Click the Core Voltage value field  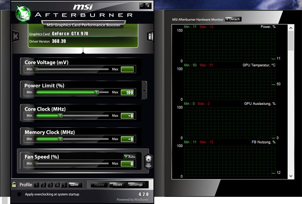[x=127, y=69]
